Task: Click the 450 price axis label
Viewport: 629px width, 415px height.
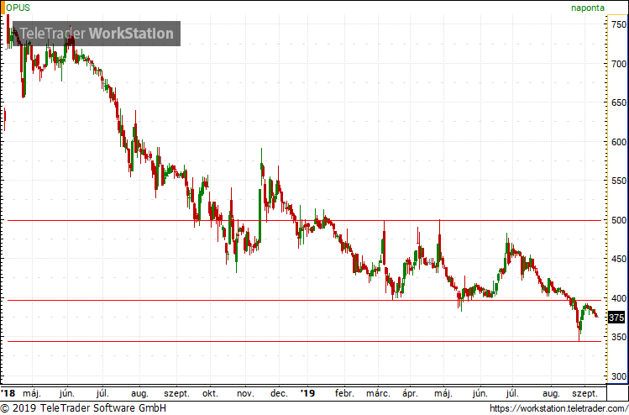Action: pos(617,260)
